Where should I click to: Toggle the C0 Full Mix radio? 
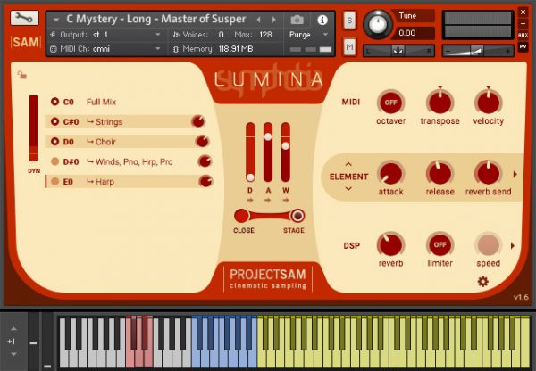[54, 102]
